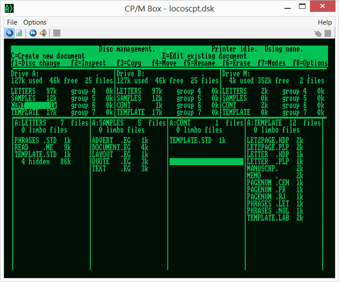Open the File menu
Image resolution: width=339 pixels, height=282 pixels.
pyautogui.click(x=12, y=22)
